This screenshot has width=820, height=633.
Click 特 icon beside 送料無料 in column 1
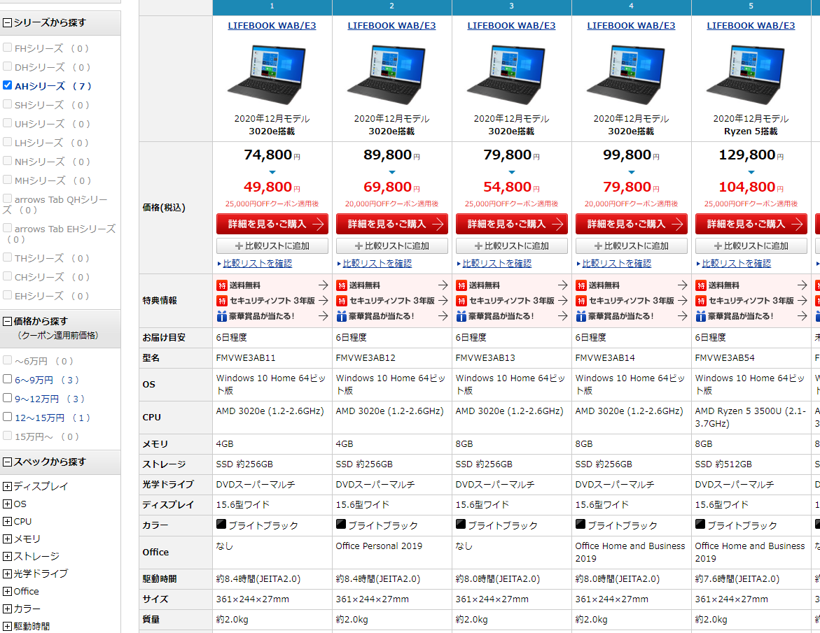tap(222, 285)
